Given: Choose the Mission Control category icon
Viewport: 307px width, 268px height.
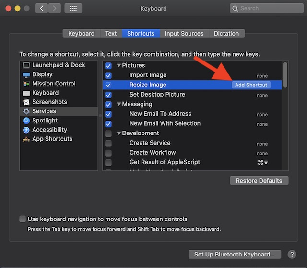Looking at the screenshot, I should 26,84.
